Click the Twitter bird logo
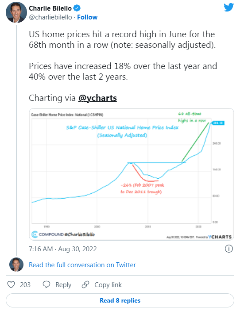This screenshot has width=240, height=311. pyautogui.click(x=228, y=8)
